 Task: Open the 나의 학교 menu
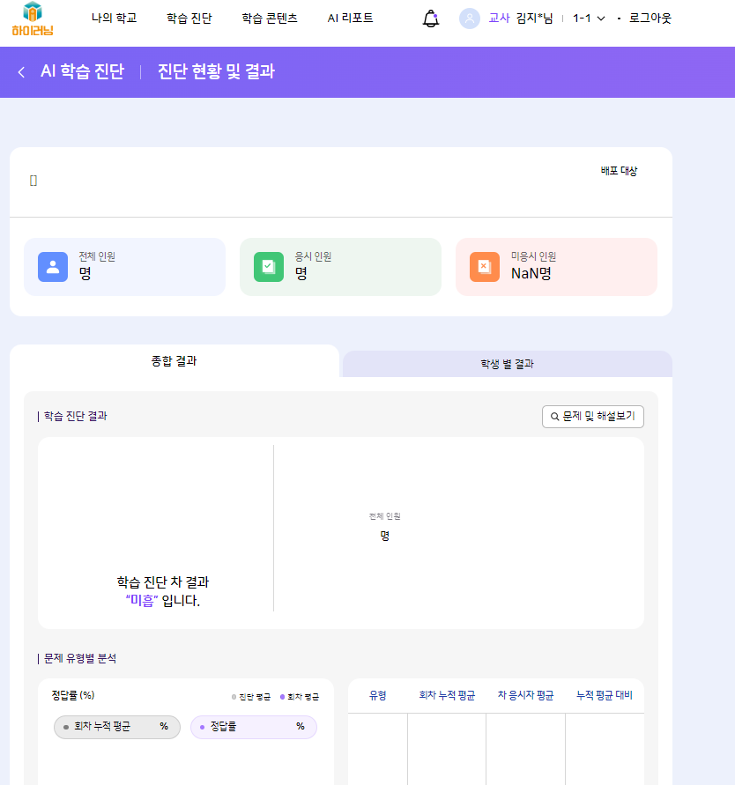(114, 19)
